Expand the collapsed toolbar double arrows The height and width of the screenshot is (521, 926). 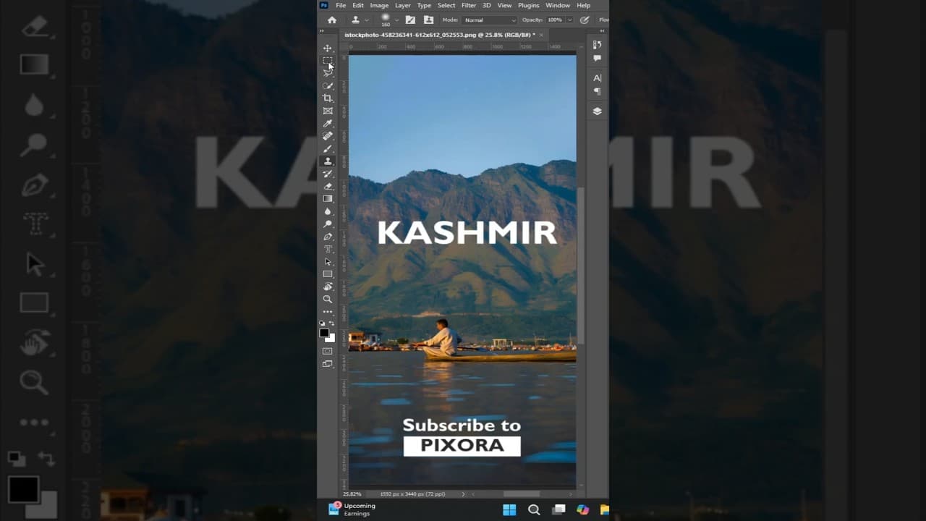coord(322,32)
